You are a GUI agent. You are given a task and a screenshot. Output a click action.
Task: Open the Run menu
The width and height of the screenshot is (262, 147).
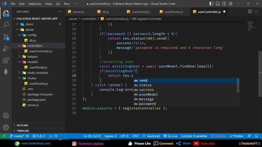pyautogui.click(x=67, y=4)
